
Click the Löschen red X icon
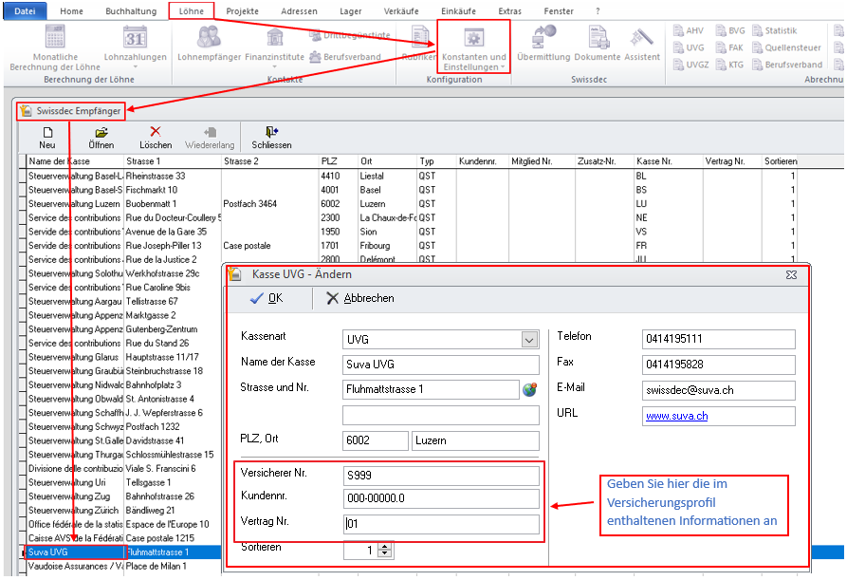tap(156, 133)
